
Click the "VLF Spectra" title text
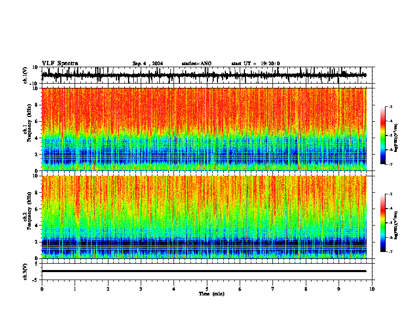click(60, 64)
